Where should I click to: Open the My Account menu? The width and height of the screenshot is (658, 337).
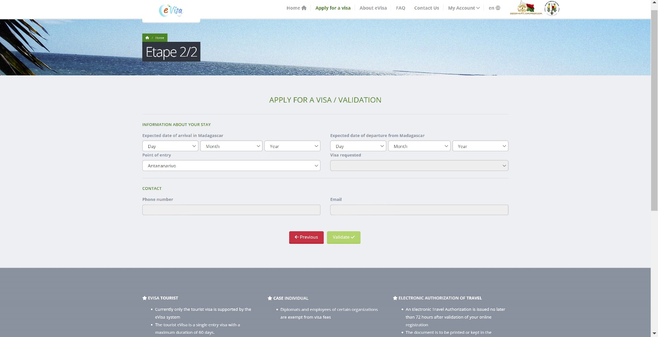(x=464, y=8)
